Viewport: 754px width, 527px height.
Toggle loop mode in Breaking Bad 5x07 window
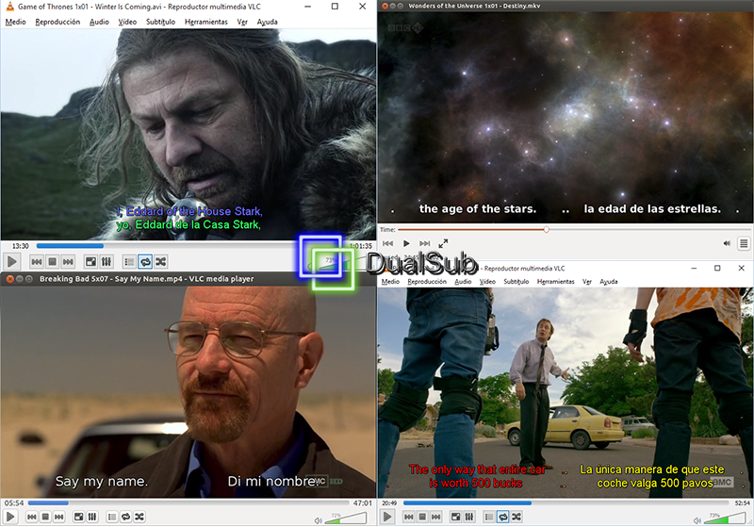point(125,517)
